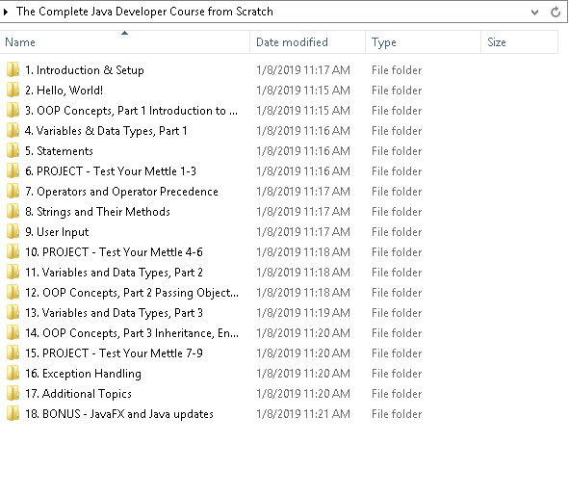Sort by the Date modified column
Viewport: 569px width, 496px height.
(x=307, y=42)
